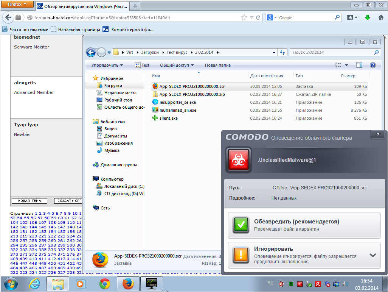Open the Упорядочить dropdown menu
Viewport: 388px width, 292px height.
click(x=107, y=65)
